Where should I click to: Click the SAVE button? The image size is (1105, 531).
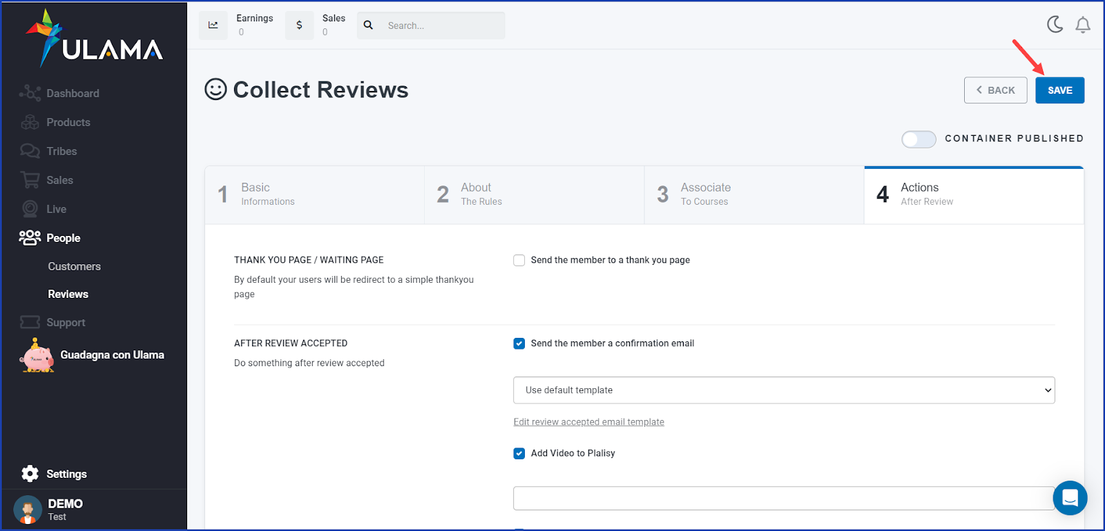coord(1059,90)
